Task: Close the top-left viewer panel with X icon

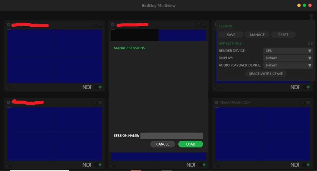Action: (9, 25)
